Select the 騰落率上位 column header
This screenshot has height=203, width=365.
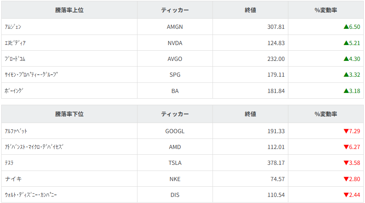point(69,10)
